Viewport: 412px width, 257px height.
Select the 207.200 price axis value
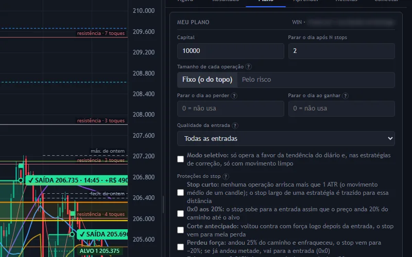144,156
